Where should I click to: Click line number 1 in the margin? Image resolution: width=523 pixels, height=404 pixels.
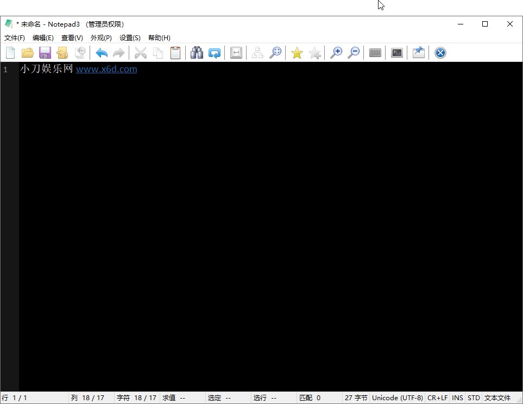5,70
